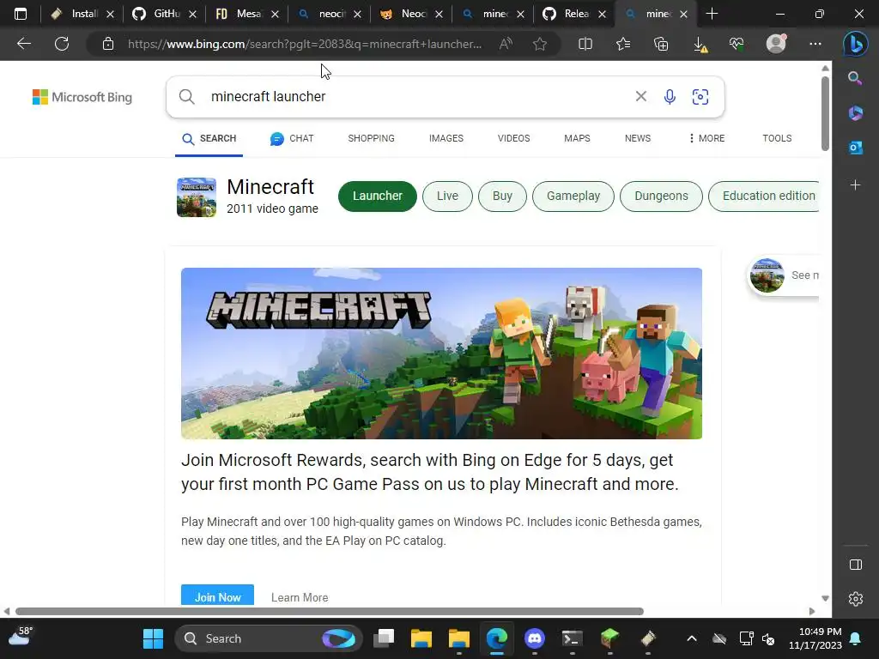
Task: Open a new browser tab
Action: (712, 14)
